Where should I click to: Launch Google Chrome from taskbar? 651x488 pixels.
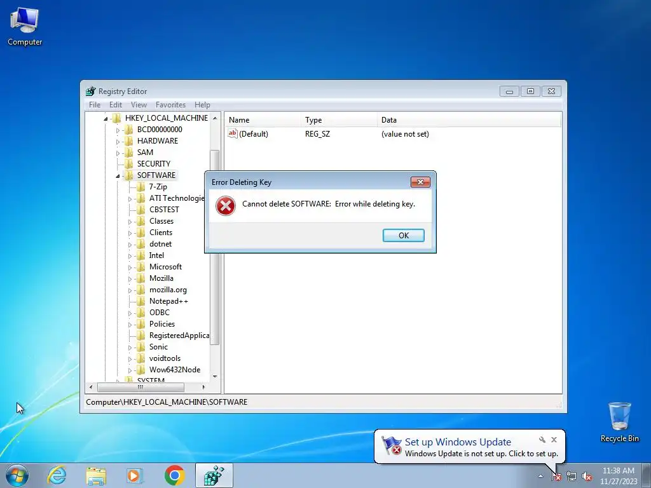[175, 475]
